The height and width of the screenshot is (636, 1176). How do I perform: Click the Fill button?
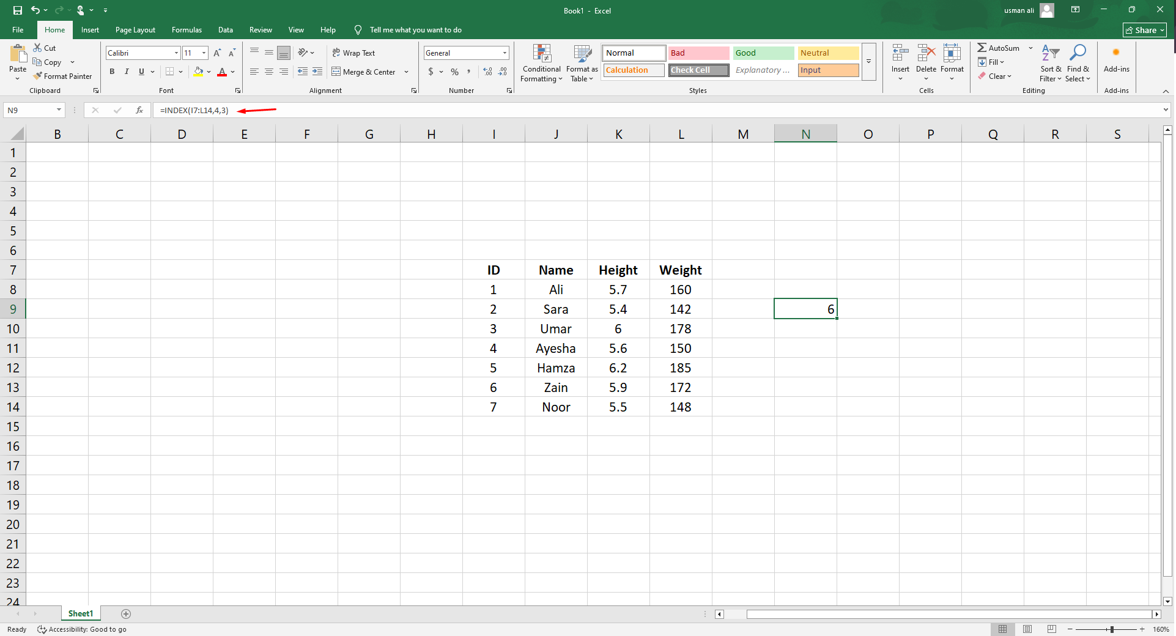tap(991, 62)
